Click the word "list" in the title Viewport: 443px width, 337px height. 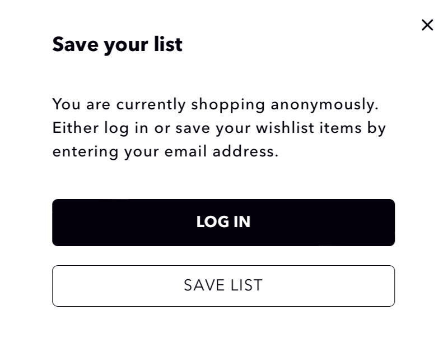169,44
